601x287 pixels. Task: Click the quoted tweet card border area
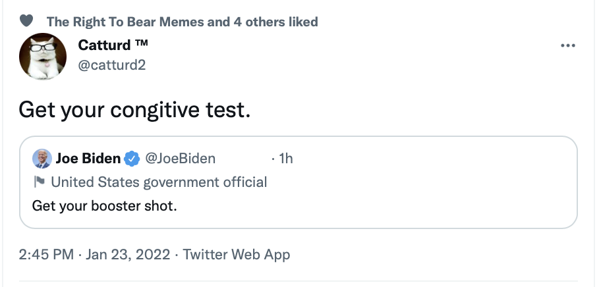click(299, 182)
